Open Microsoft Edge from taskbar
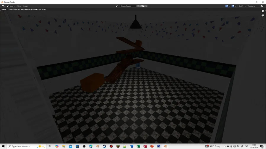Viewport: 266px width, 149px height. point(91,146)
